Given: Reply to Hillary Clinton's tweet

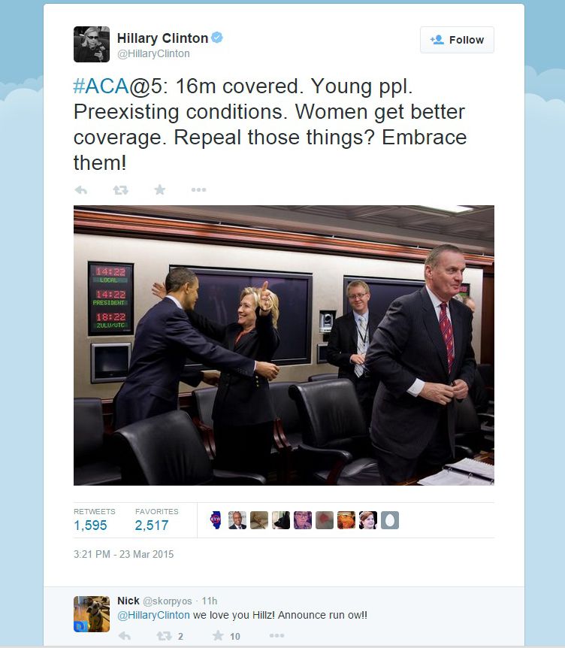Looking at the screenshot, I should click(81, 190).
